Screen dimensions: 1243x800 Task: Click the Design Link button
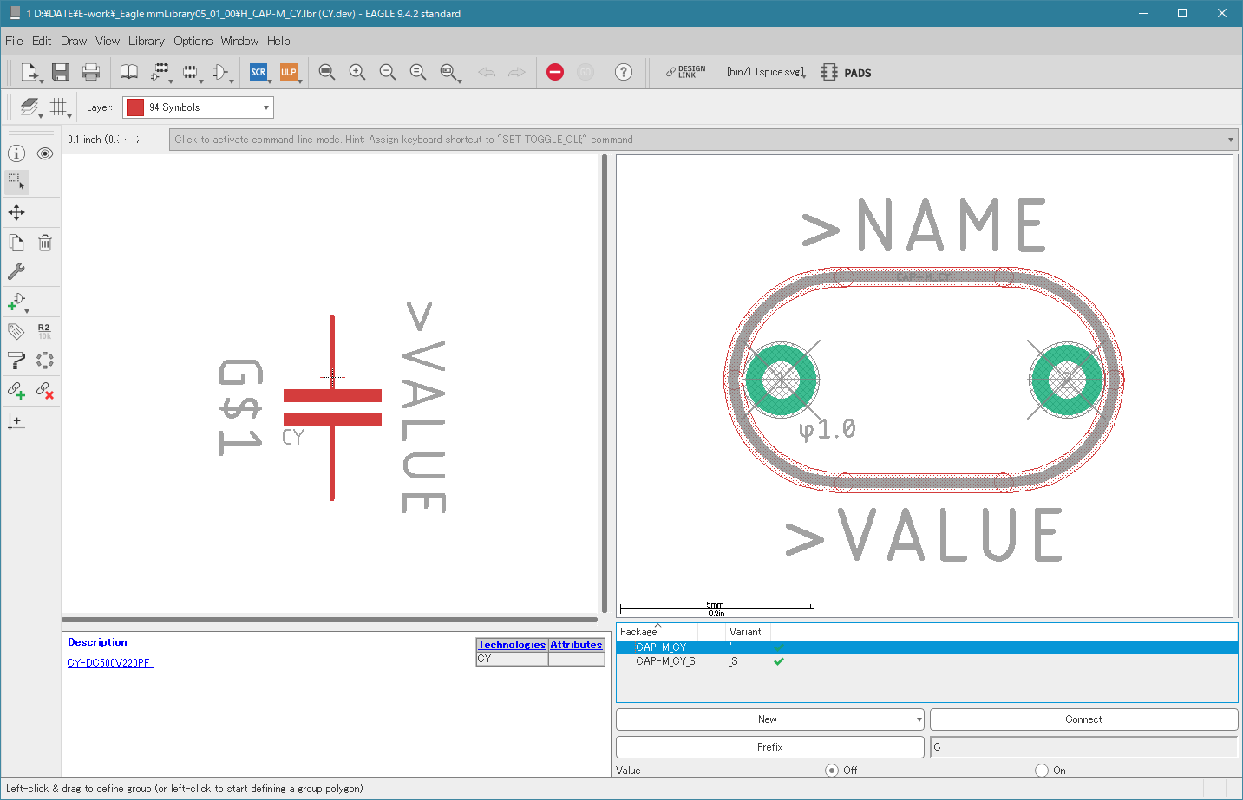[x=686, y=72]
